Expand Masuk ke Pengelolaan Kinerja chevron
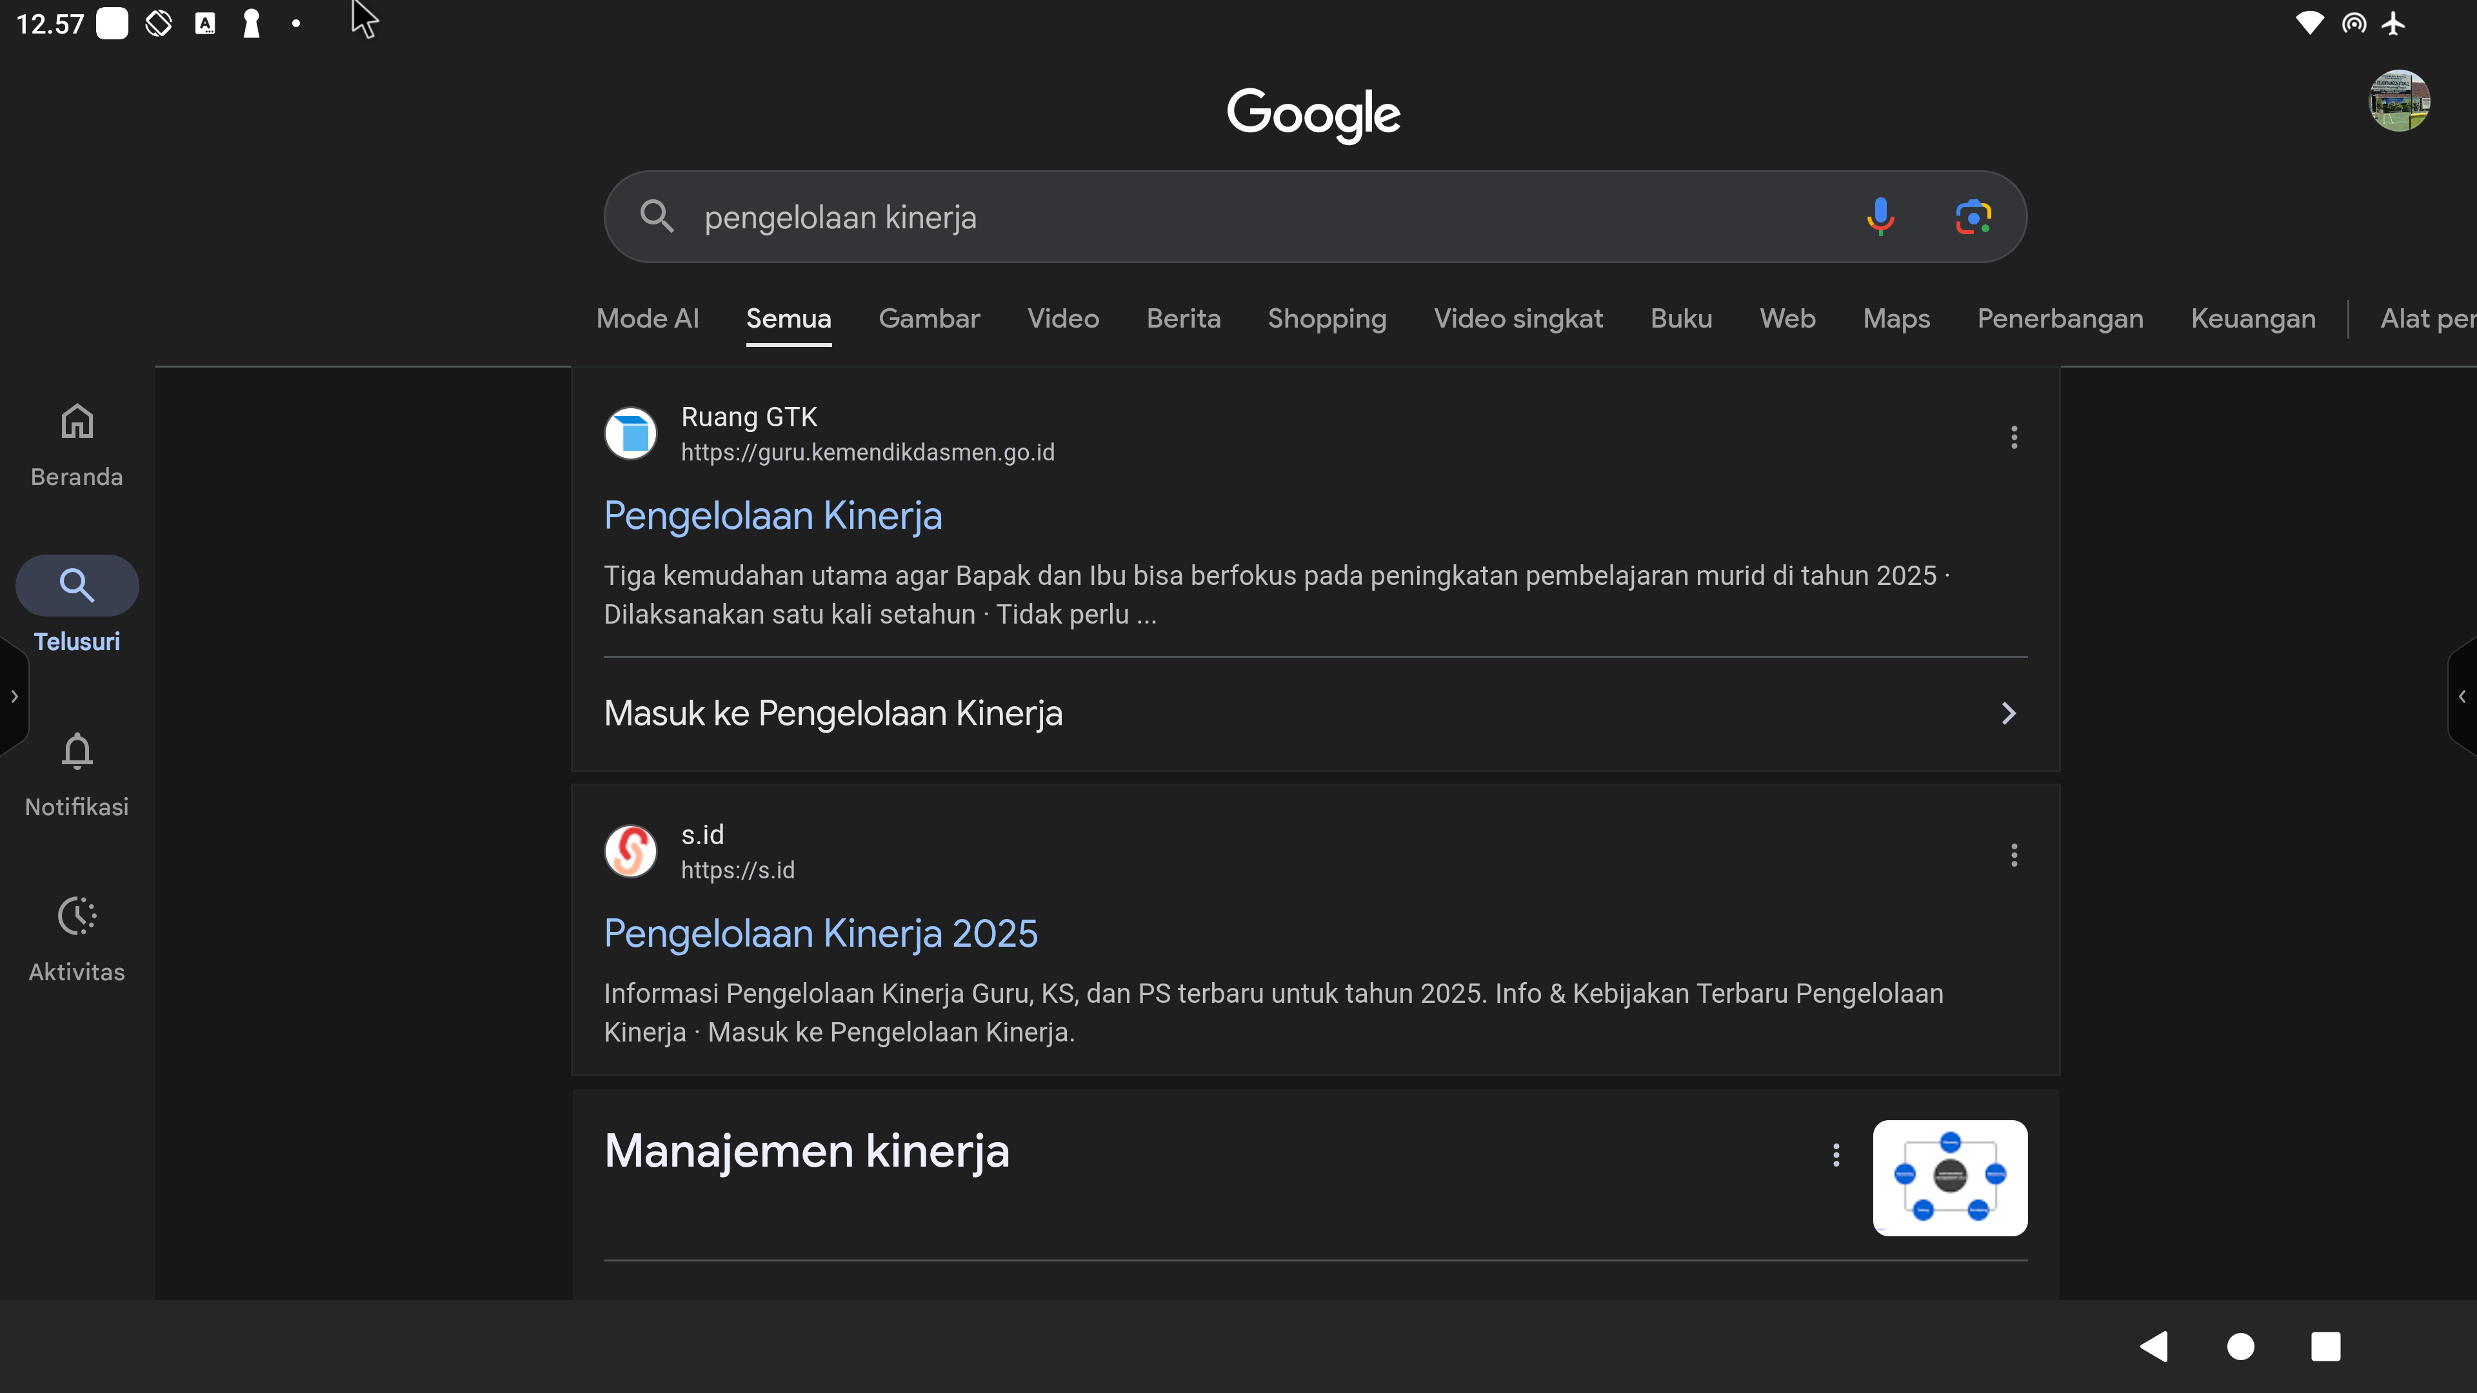Screen dimensions: 2477x1393 (2008, 713)
